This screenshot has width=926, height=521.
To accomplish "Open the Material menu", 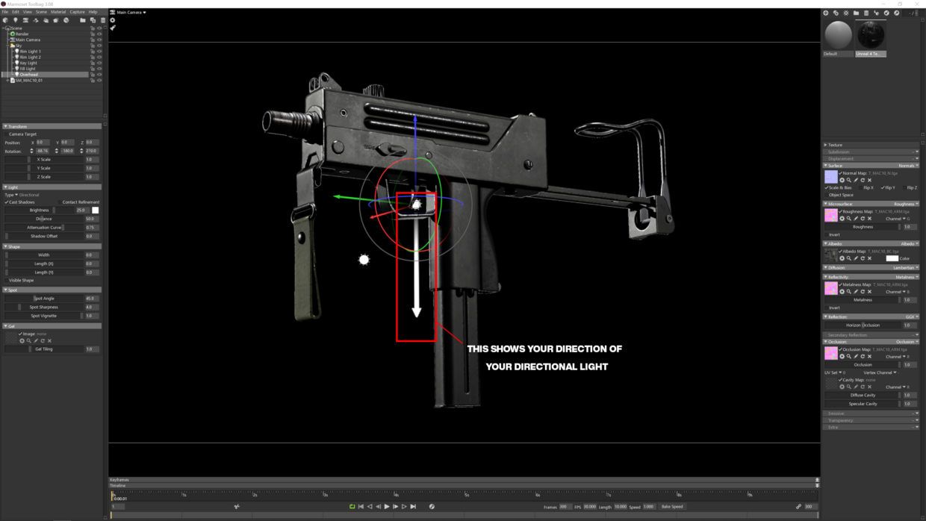I will 59,11.
